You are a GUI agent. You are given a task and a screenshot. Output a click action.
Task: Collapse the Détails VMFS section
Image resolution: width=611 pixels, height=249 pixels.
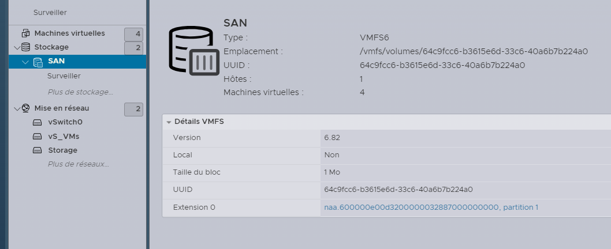pos(169,122)
